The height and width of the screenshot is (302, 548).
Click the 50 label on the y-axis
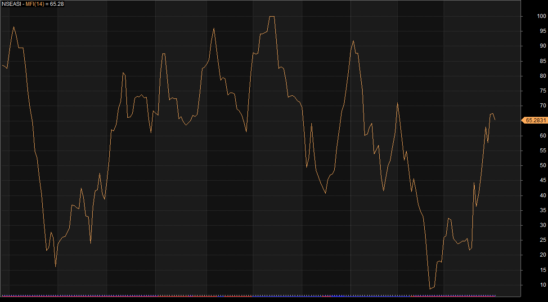(x=542, y=166)
